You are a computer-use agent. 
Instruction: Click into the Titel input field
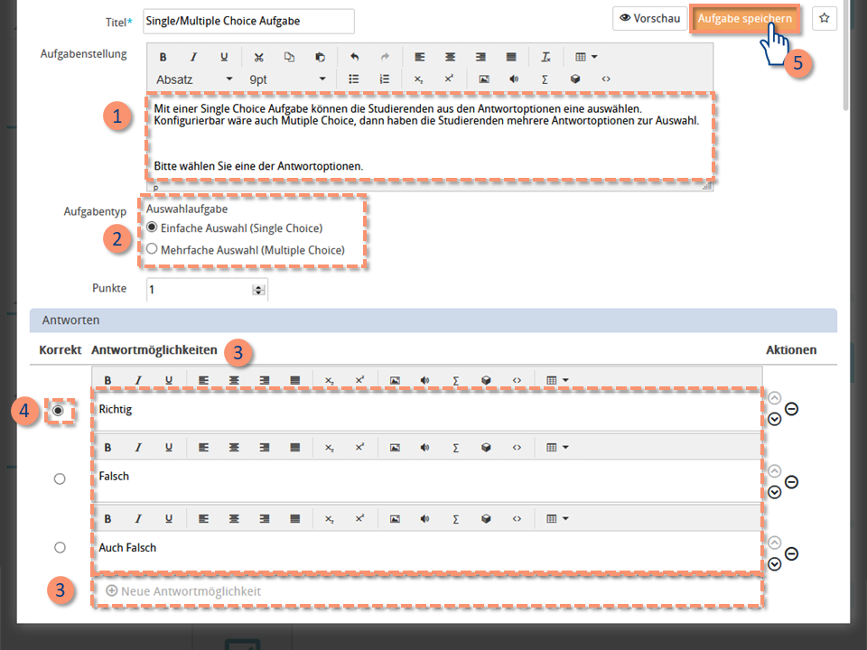tap(248, 21)
